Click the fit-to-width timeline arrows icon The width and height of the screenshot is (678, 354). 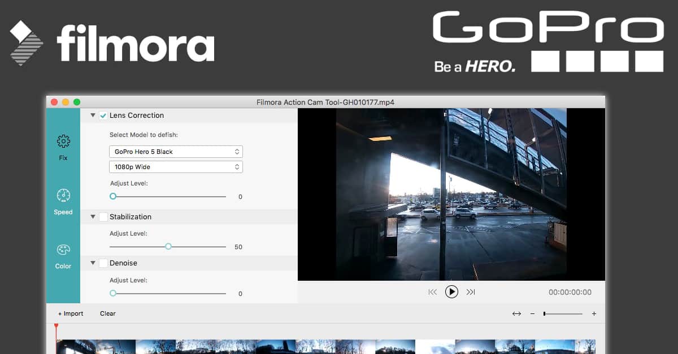pyautogui.click(x=516, y=313)
